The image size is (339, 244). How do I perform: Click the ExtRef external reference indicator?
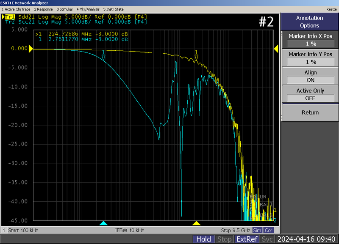pyautogui.click(x=247, y=239)
